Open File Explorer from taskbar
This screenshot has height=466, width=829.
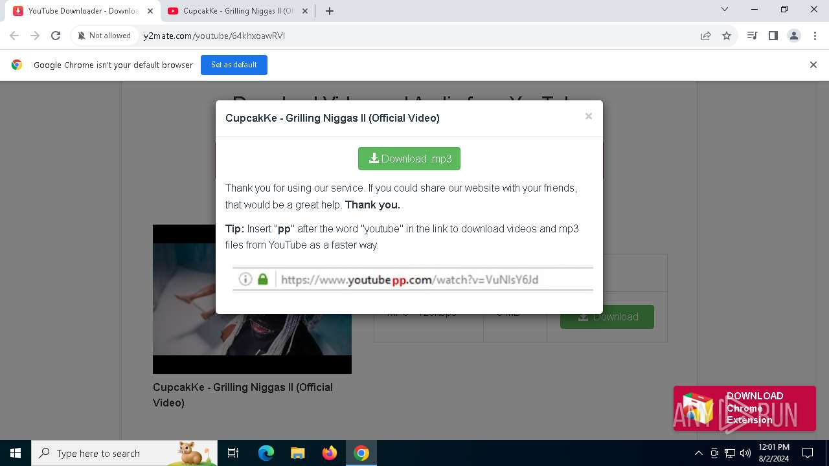pos(297,453)
